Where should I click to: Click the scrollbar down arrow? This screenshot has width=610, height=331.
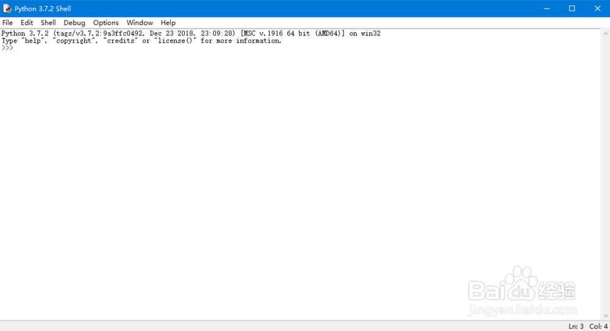click(605, 316)
